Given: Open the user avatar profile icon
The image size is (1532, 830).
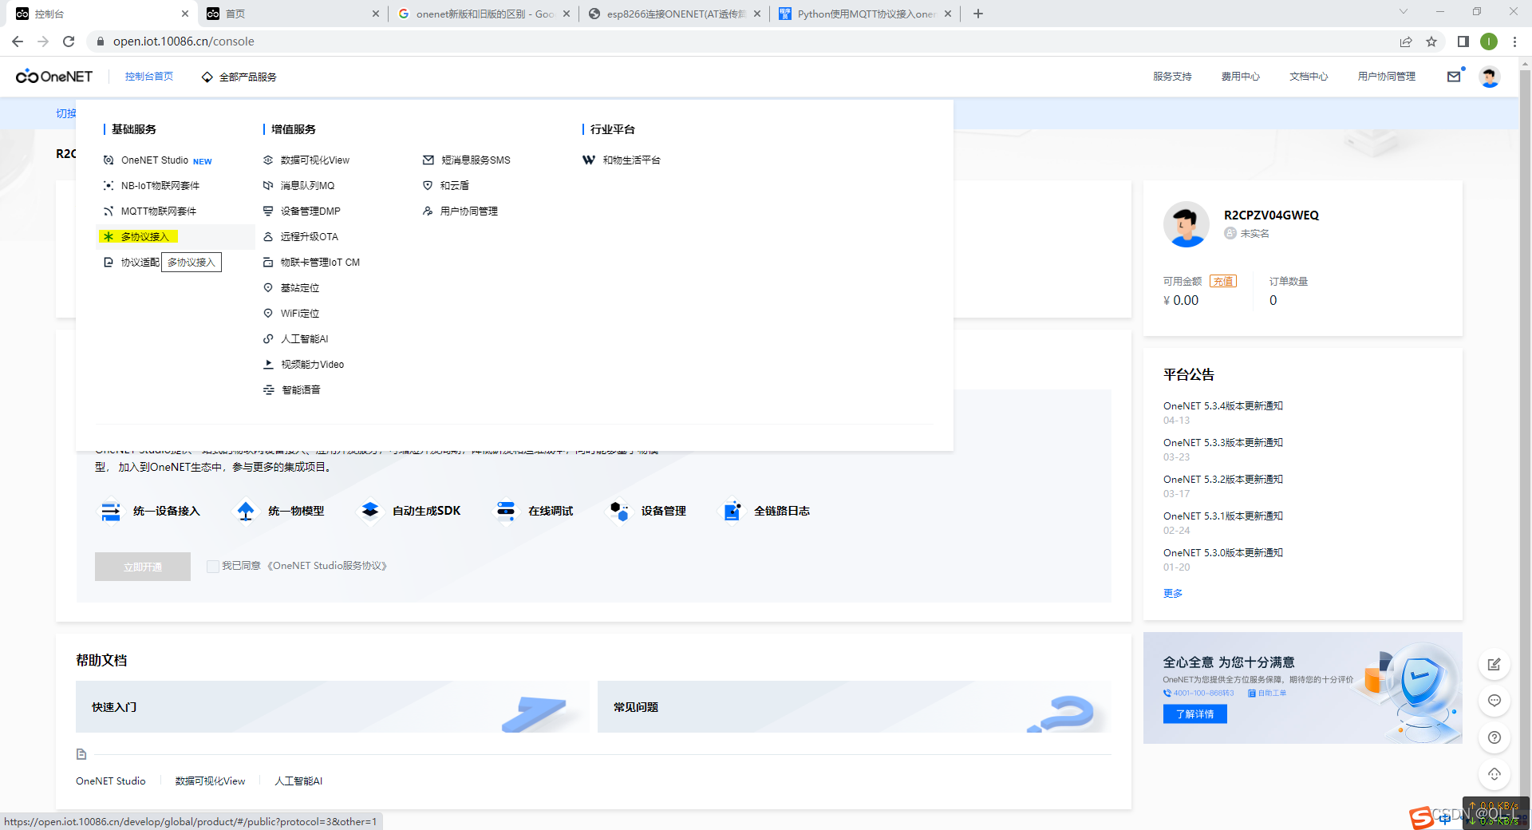Looking at the screenshot, I should pos(1491,77).
